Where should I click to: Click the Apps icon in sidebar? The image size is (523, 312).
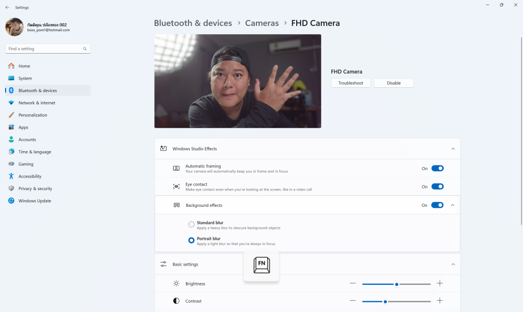(x=11, y=127)
